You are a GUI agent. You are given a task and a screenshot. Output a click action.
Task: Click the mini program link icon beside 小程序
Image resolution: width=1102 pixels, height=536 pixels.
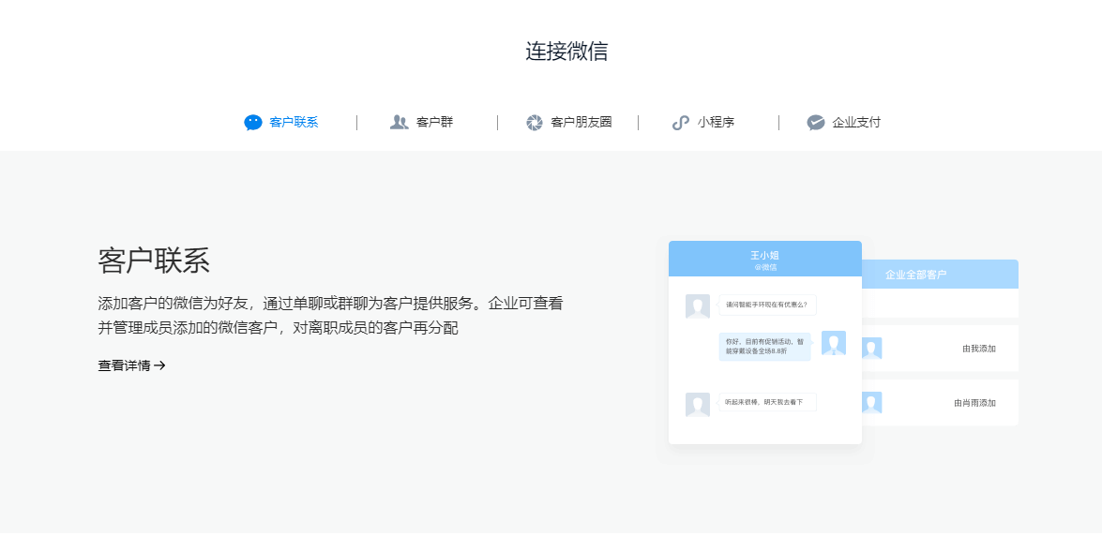(680, 122)
